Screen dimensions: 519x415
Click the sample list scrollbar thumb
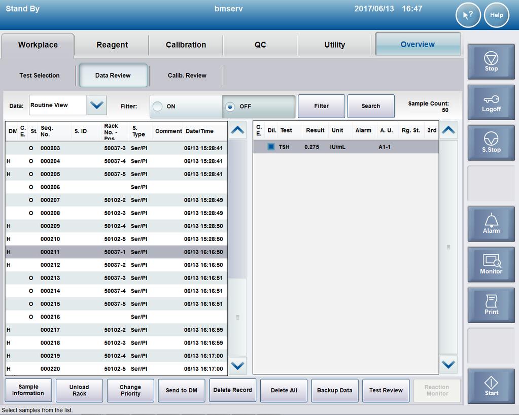tap(237, 317)
